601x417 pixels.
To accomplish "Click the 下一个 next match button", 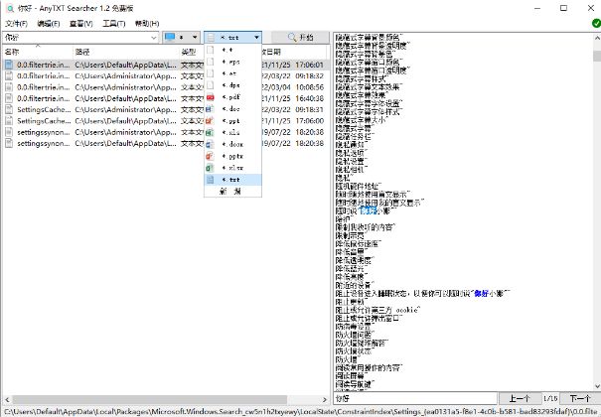I will coord(580,398).
